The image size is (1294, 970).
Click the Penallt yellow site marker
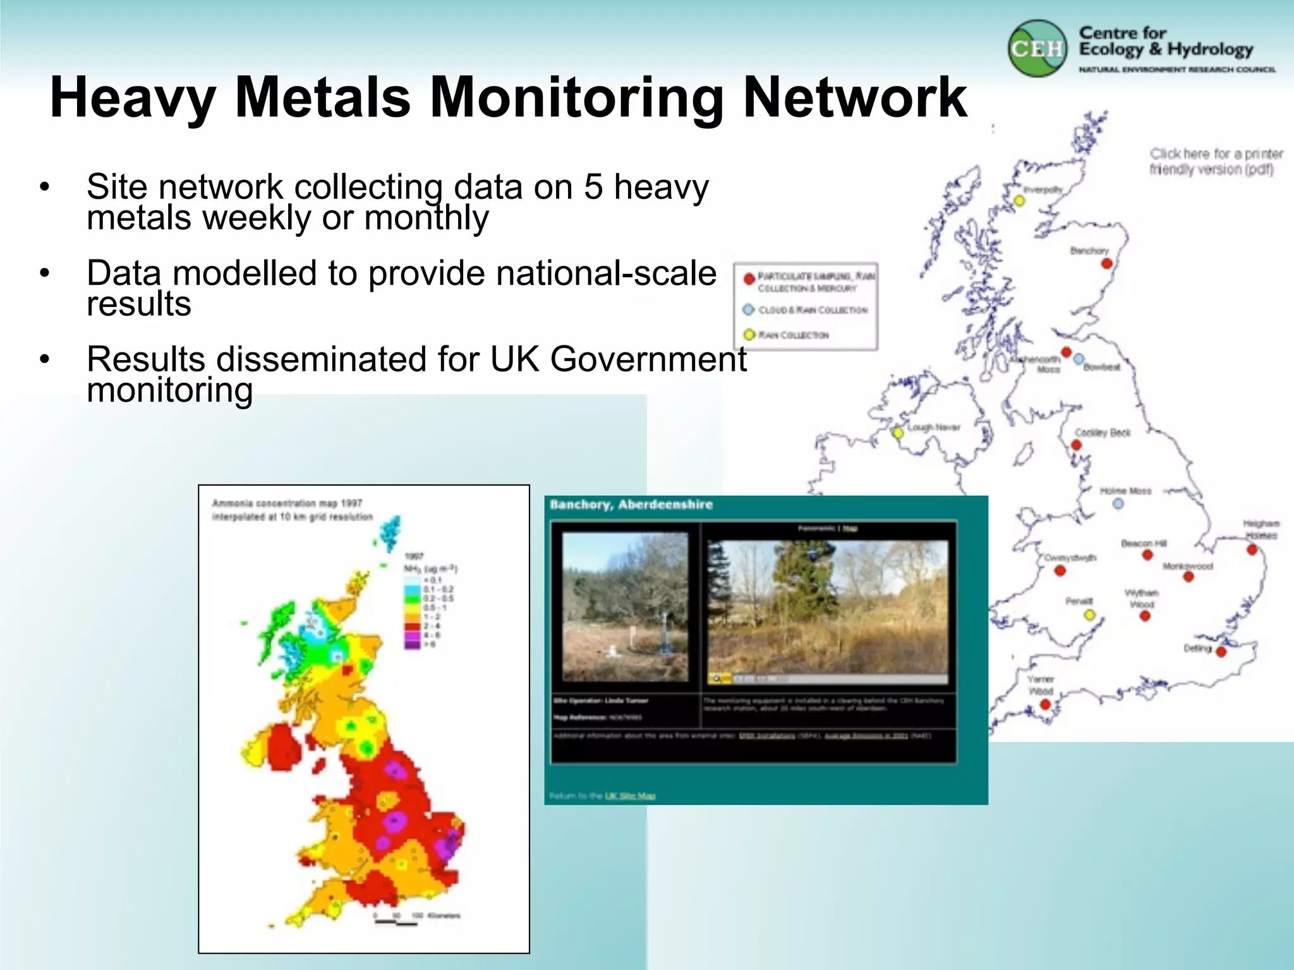[x=1089, y=615]
